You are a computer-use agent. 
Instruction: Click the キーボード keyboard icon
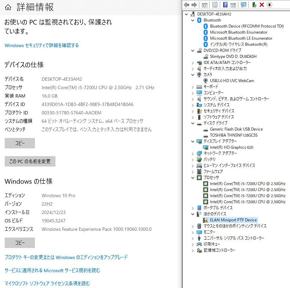(x=199, y=87)
